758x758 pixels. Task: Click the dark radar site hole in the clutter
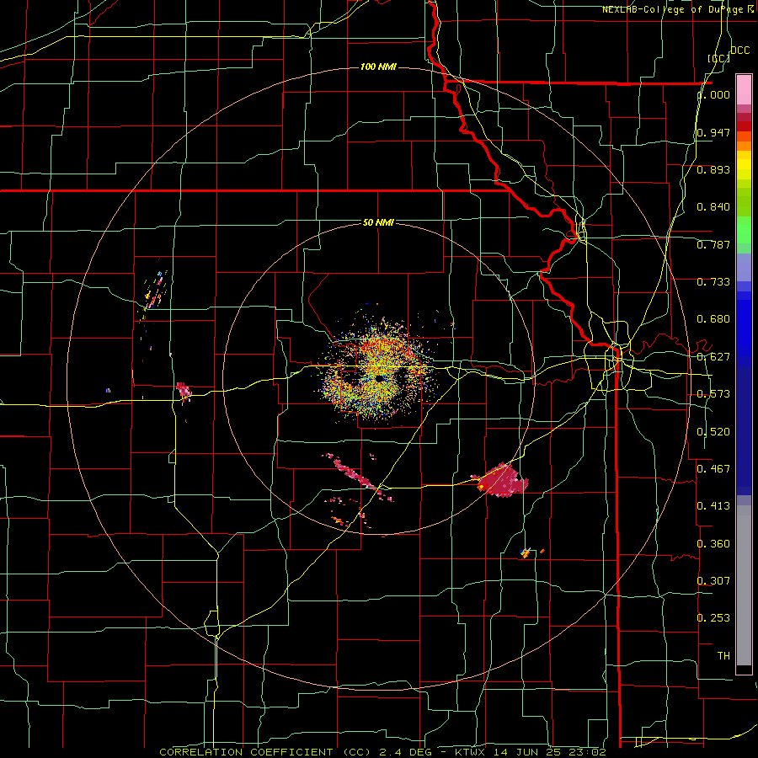[x=381, y=377]
